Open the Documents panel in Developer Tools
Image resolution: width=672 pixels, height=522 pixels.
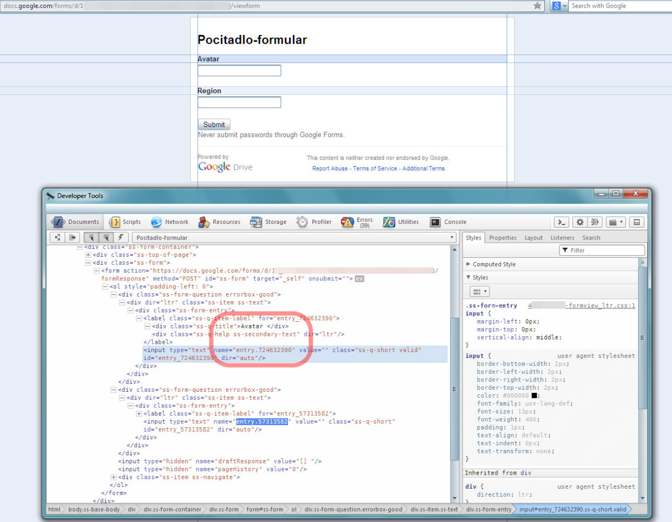(x=75, y=222)
